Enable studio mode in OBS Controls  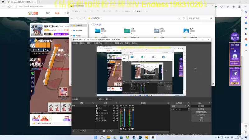click(x=201, y=115)
